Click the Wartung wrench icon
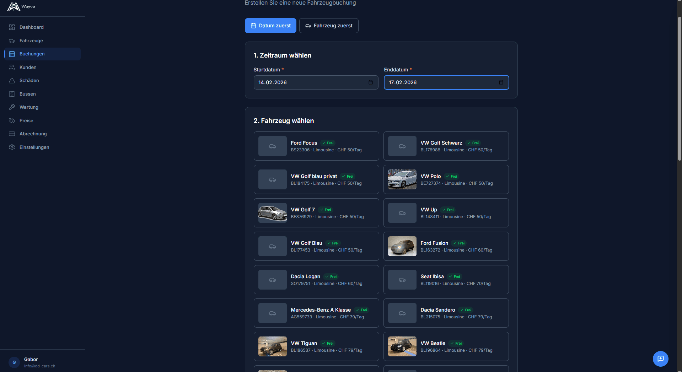This screenshot has width=682, height=372. coord(12,107)
